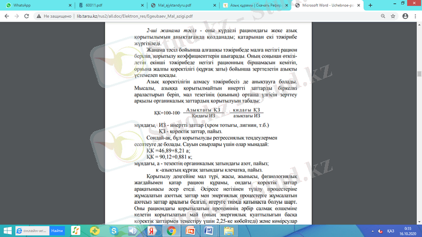Reload the current page
Viewport: 422px width, 237px height.
[26, 16]
